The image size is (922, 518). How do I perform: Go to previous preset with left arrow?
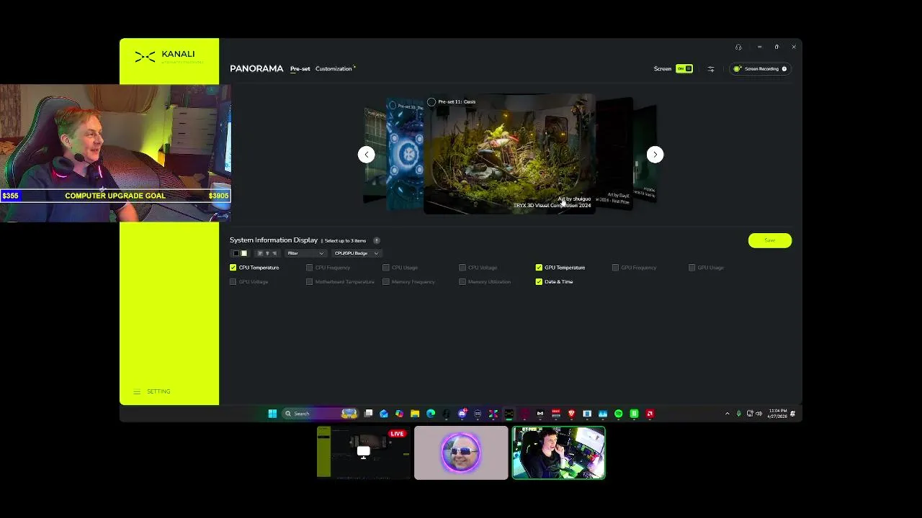coord(367,155)
